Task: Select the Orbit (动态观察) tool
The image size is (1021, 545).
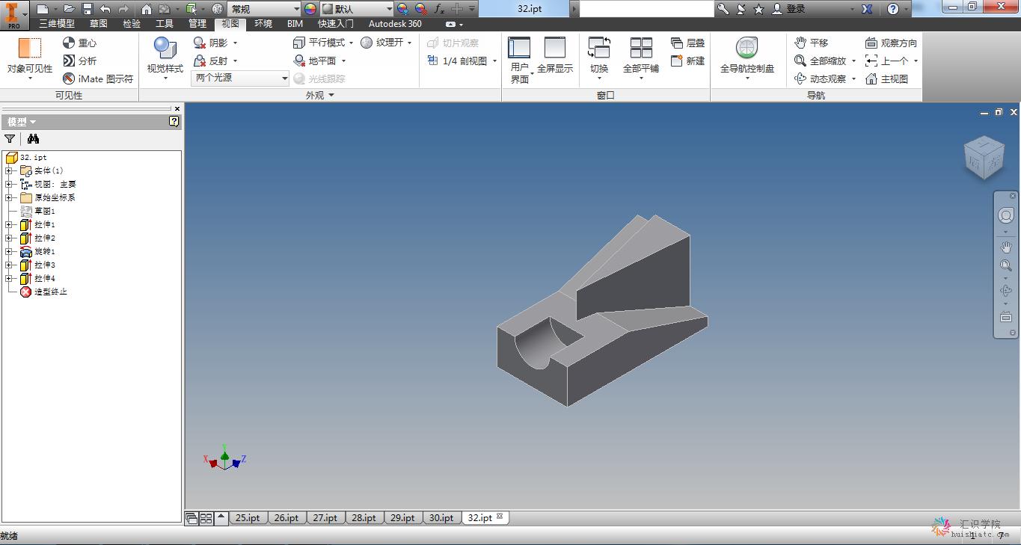Action: [821, 78]
